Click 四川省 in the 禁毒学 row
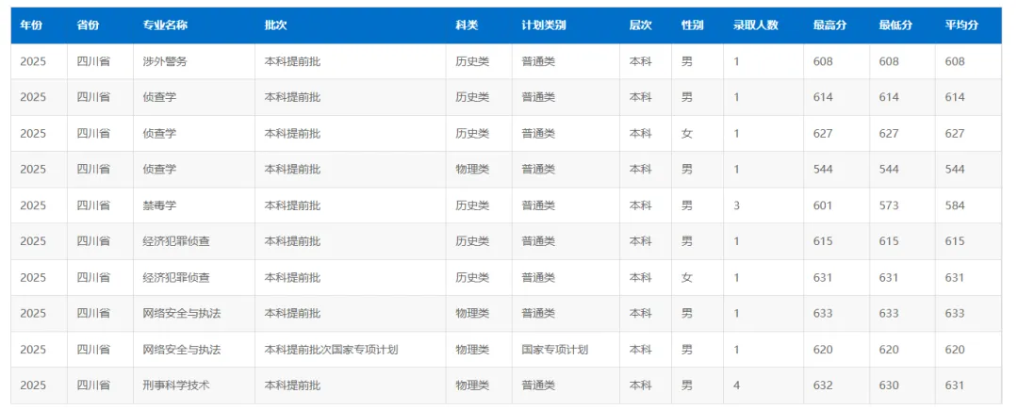1018x410 pixels. [92, 205]
